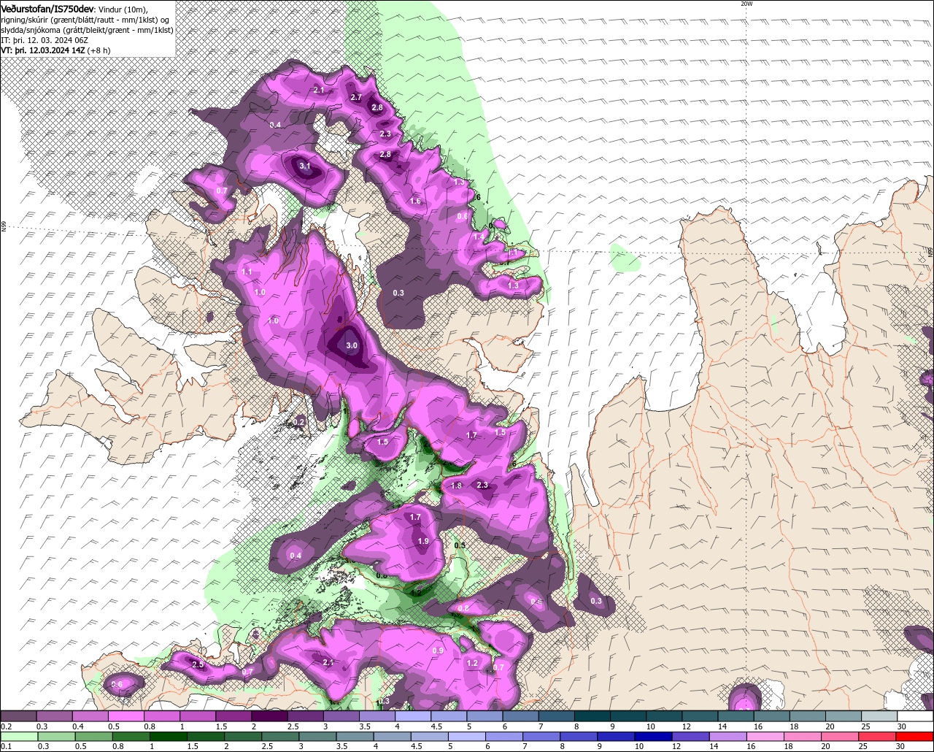Pick the darkest purple legend swatch labeled 2
Image resolution: width=934 pixels, height=752 pixels.
click(x=270, y=716)
